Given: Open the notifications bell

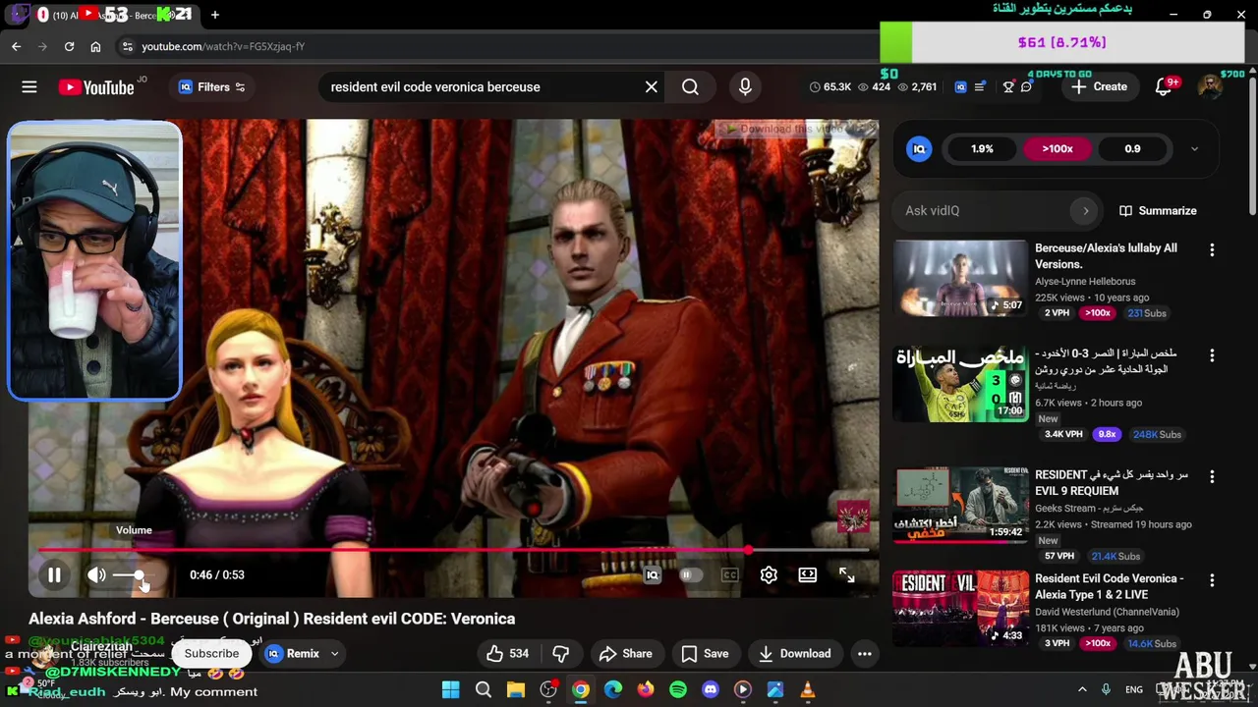Looking at the screenshot, I should pyautogui.click(x=1165, y=87).
